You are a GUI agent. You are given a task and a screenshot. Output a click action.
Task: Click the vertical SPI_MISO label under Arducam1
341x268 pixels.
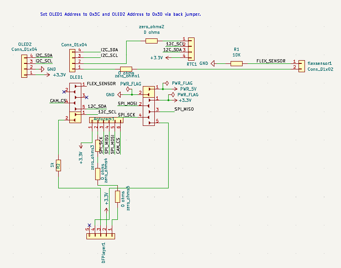coord(107,144)
